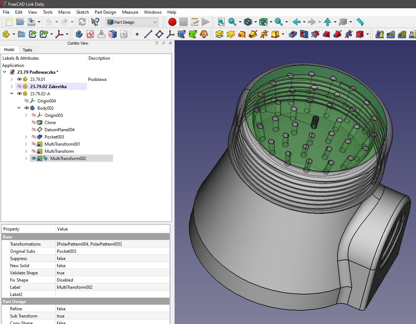
Task: Click the What's This help cursor icon
Action: [95, 22]
